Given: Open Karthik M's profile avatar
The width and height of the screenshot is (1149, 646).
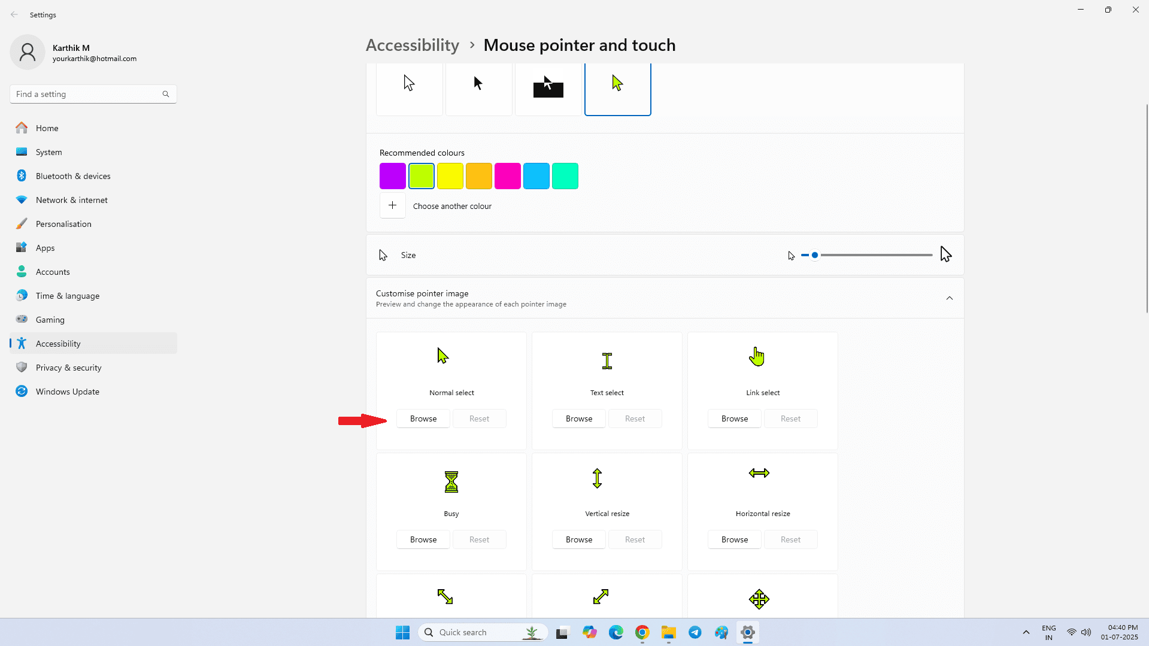Looking at the screenshot, I should [28, 52].
